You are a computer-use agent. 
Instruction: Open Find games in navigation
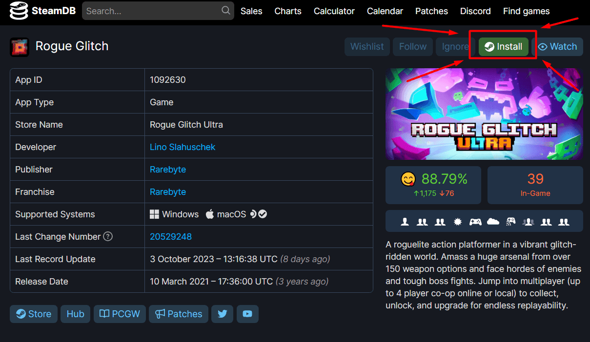[x=527, y=11]
